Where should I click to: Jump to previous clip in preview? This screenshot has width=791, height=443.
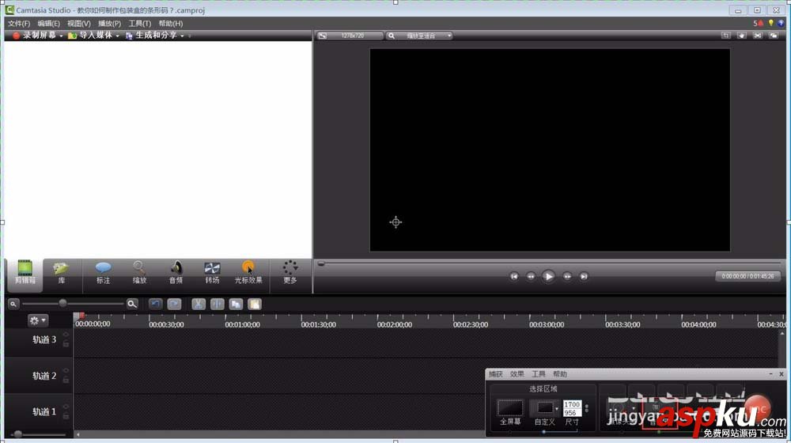click(x=513, y=276)
